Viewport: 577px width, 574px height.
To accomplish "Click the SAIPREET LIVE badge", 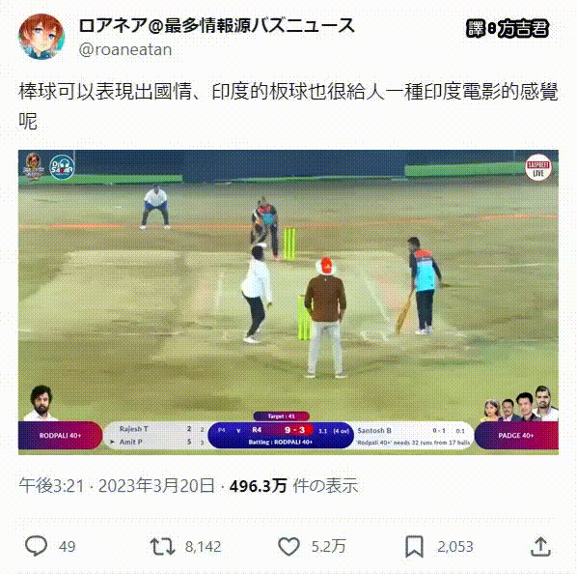I will pyautogui.click(x=538, y=168).
